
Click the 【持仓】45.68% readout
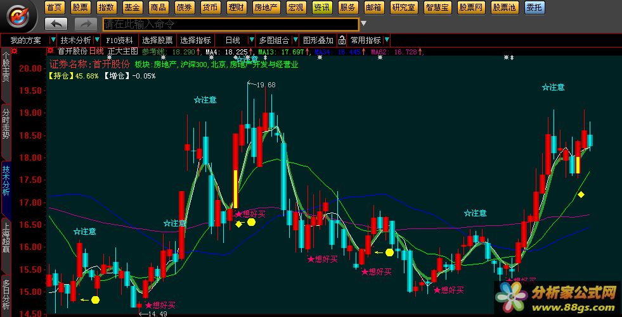coord(74,76)
